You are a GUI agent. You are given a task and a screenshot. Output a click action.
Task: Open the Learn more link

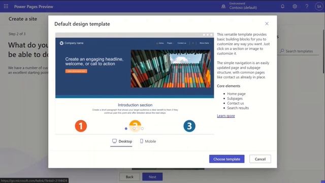tap(226, 116)
